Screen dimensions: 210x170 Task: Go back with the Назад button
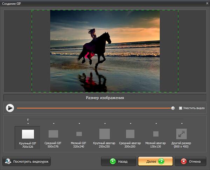118,162
